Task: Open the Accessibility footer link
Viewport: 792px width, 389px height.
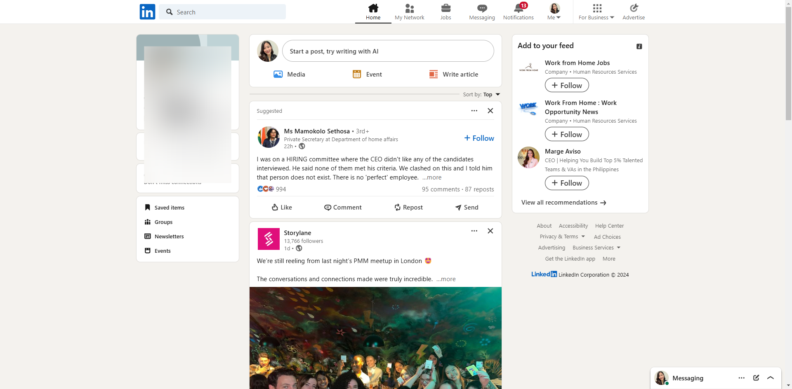Action: pyautogui.click(x=573, y=226)
